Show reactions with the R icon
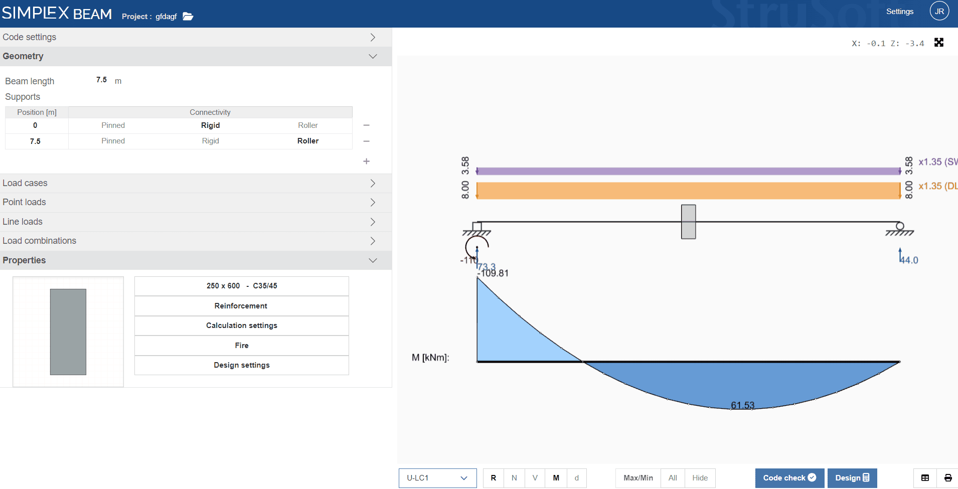Screen dimensions: 958x489 point(494,478)
